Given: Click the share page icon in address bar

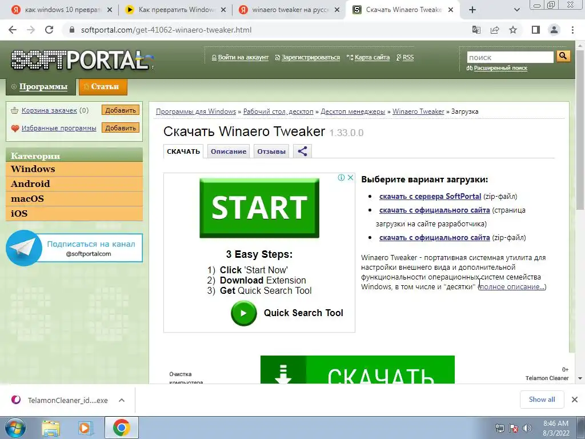Looking at the screenshot, I should (495, 30).
